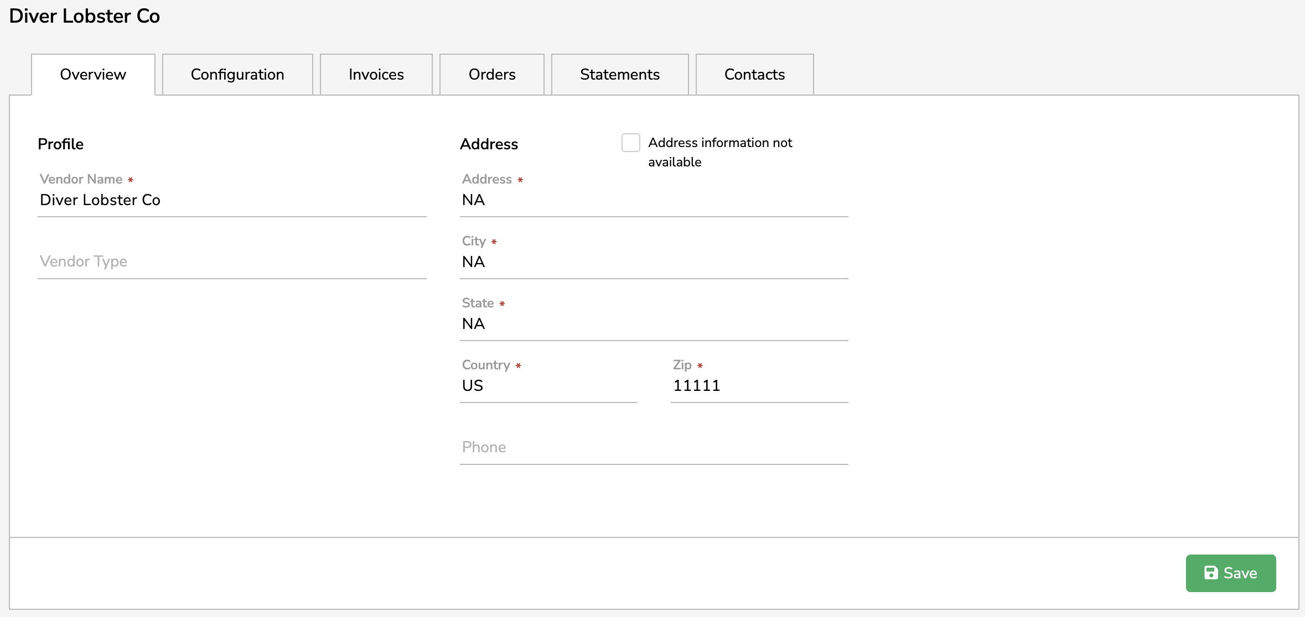
Task: Open the Vendor Type dropdown field
Action: click(231, 262)
